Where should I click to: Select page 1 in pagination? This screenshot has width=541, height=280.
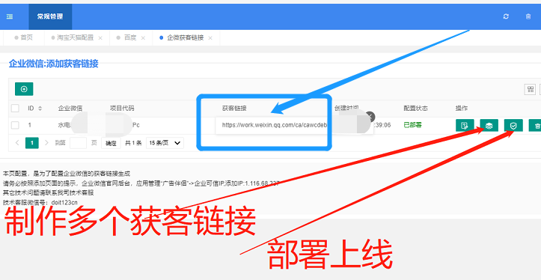tap(32, 142)
